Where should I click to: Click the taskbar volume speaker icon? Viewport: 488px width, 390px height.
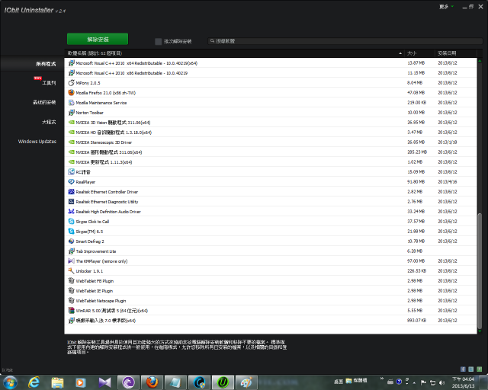coord(441,382)
